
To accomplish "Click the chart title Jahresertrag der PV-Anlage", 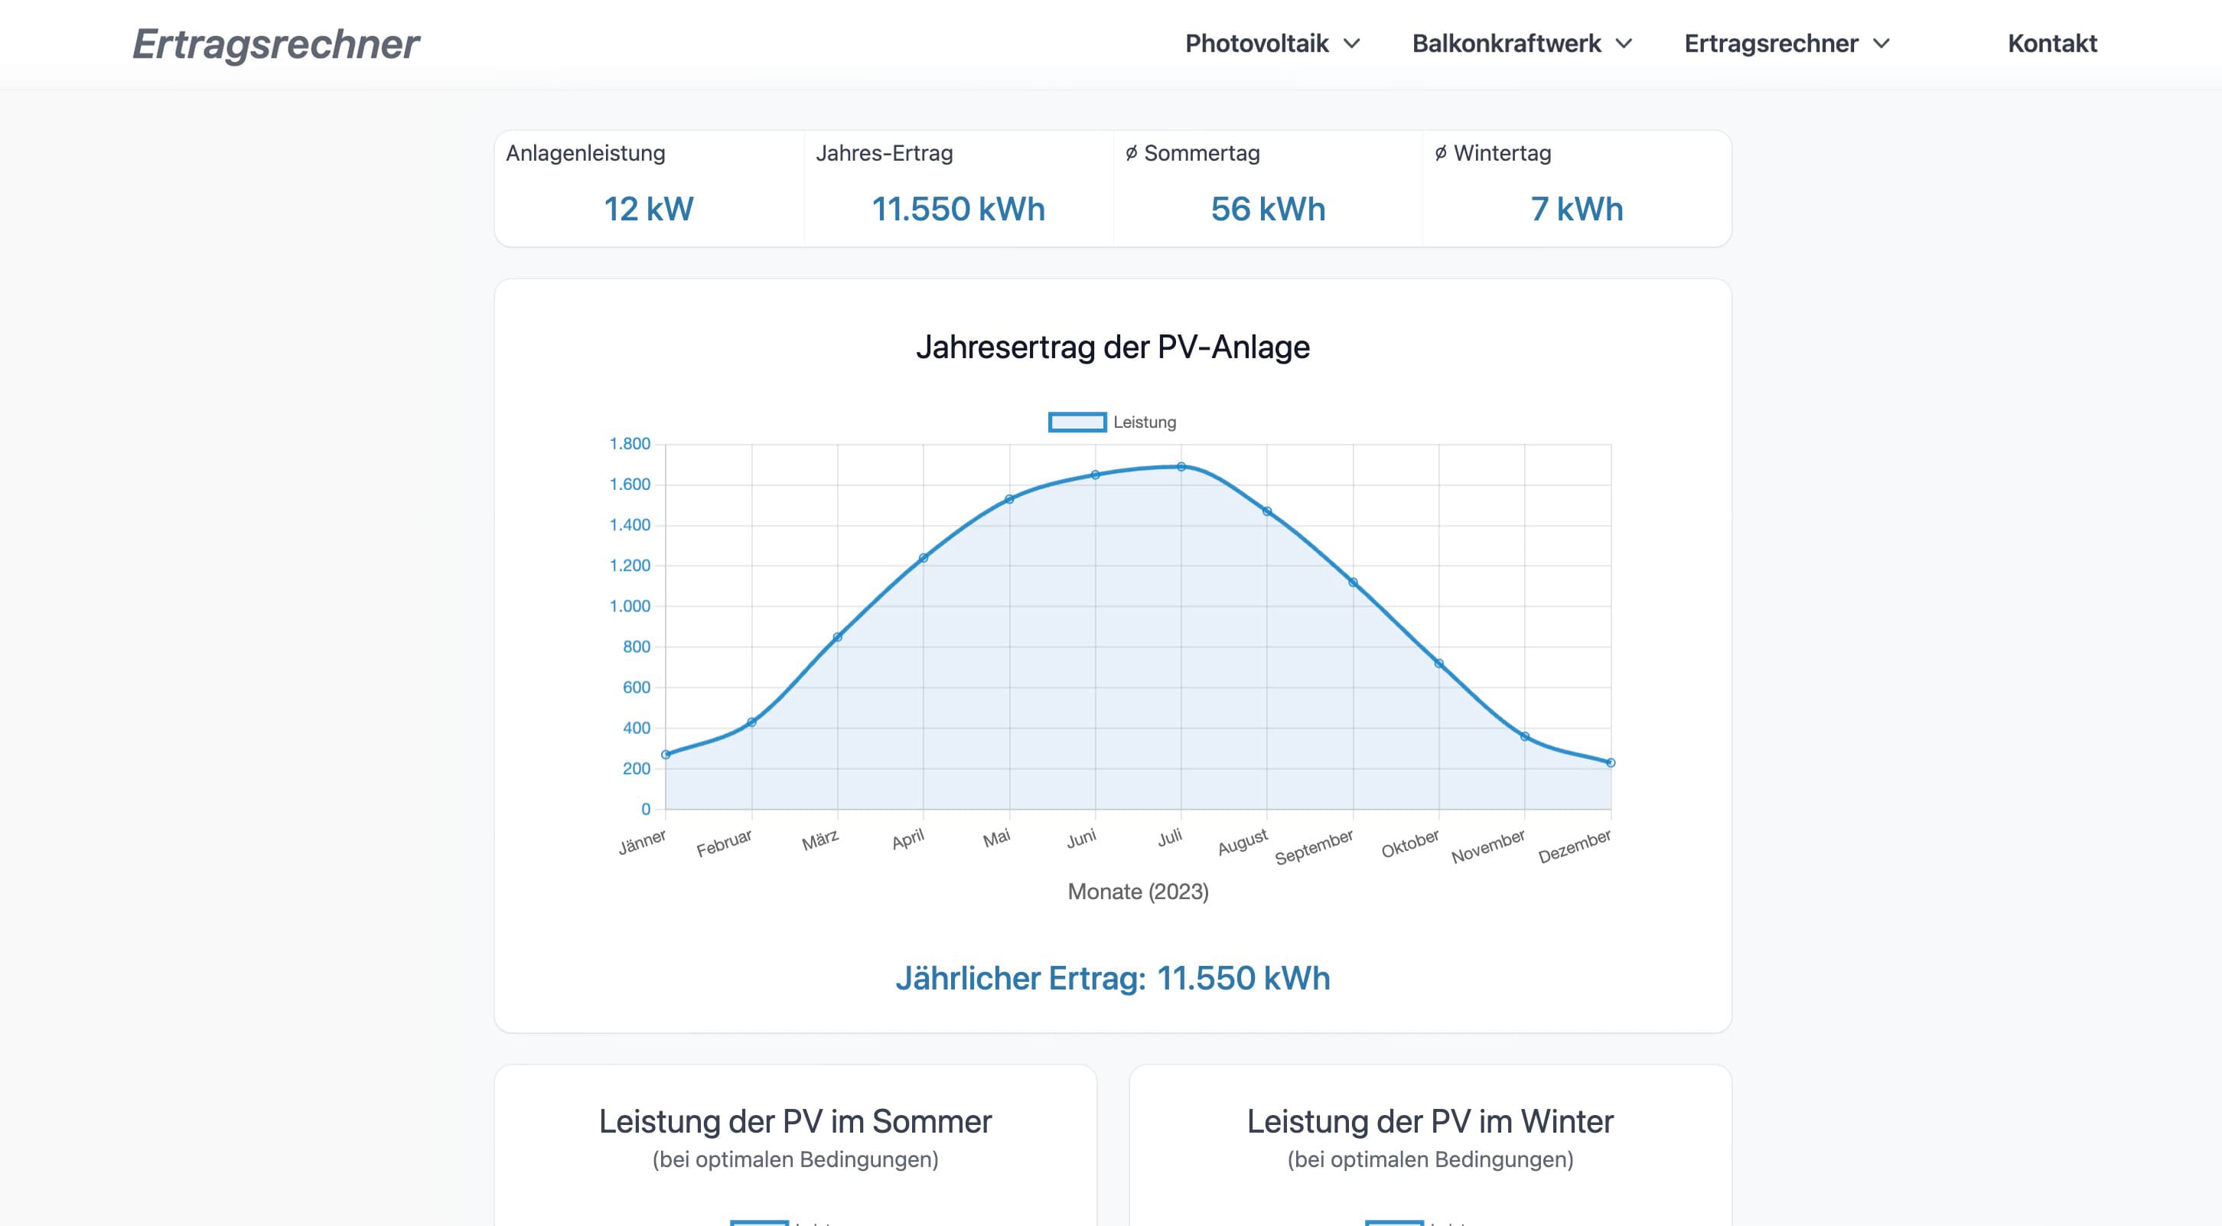I will click(x=1113, y=347).
